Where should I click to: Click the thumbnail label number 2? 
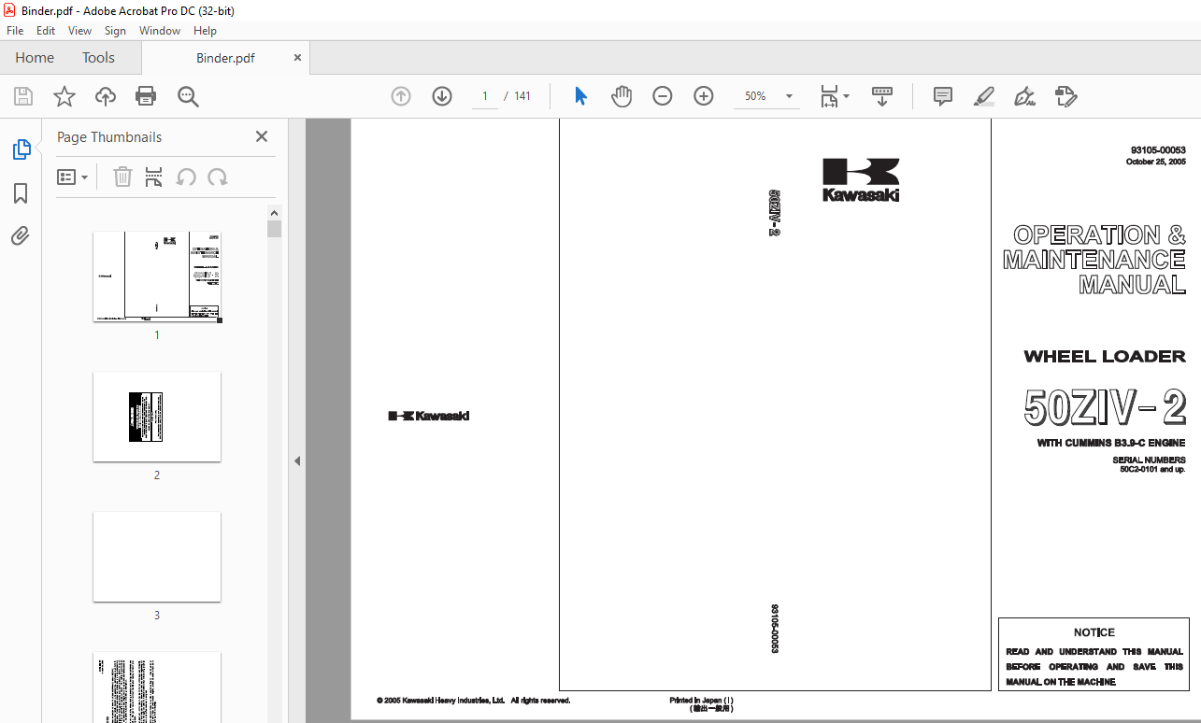[157, 475]
